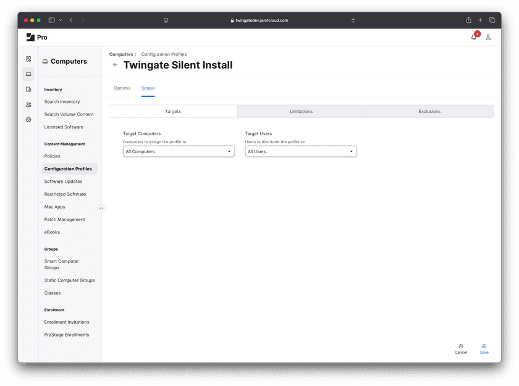The width and height of the screenshot is (519, 386).
Task: Switch to the Options tab
Action: click(122, 88)
